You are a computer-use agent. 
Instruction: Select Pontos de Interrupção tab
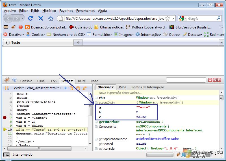tap(148, 87)
